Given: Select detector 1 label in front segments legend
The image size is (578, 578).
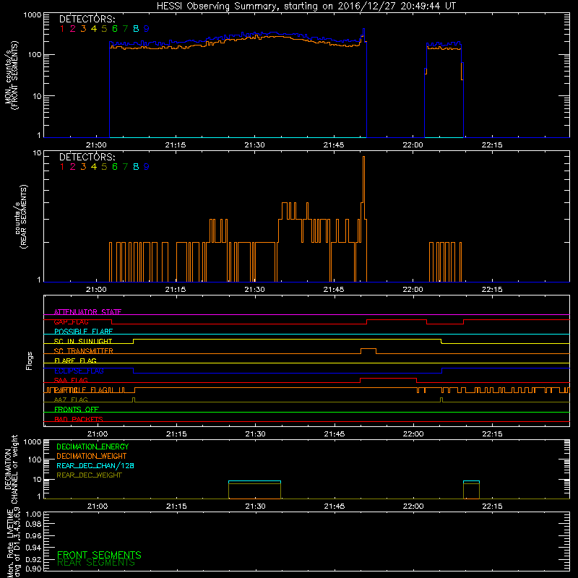Looking at the screenshot, I should point(62,29).
